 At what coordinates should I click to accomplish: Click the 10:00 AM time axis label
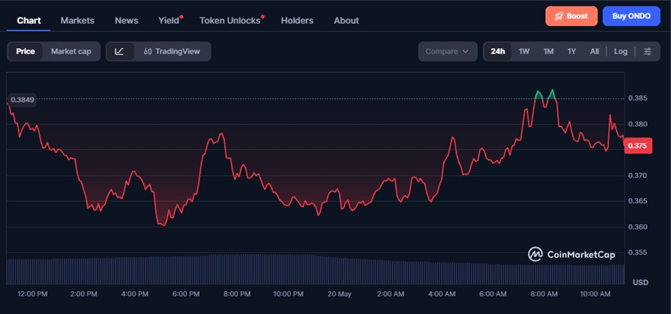pos(595,294)
